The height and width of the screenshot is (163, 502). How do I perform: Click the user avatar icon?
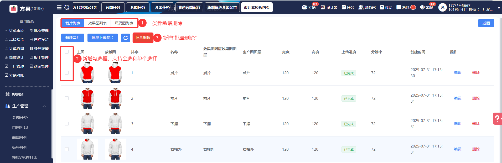[442, 8]
